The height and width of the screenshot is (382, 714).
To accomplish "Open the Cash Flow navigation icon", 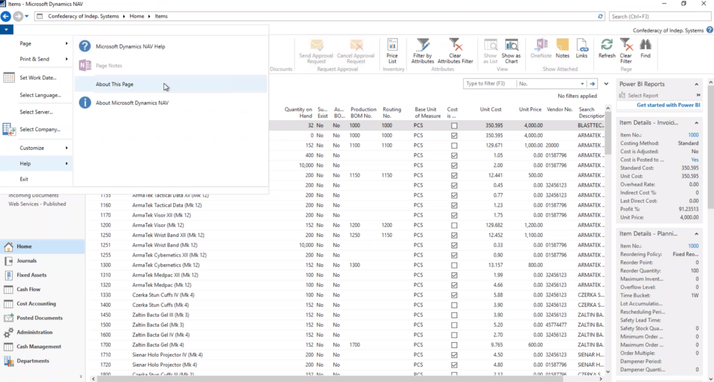I will (8, 289).
